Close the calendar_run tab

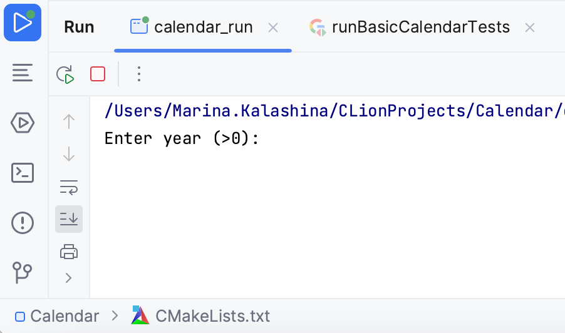pyautogui.click(x=273, y=28)
